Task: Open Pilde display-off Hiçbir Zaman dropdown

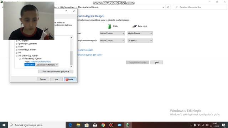Action: 112,33
